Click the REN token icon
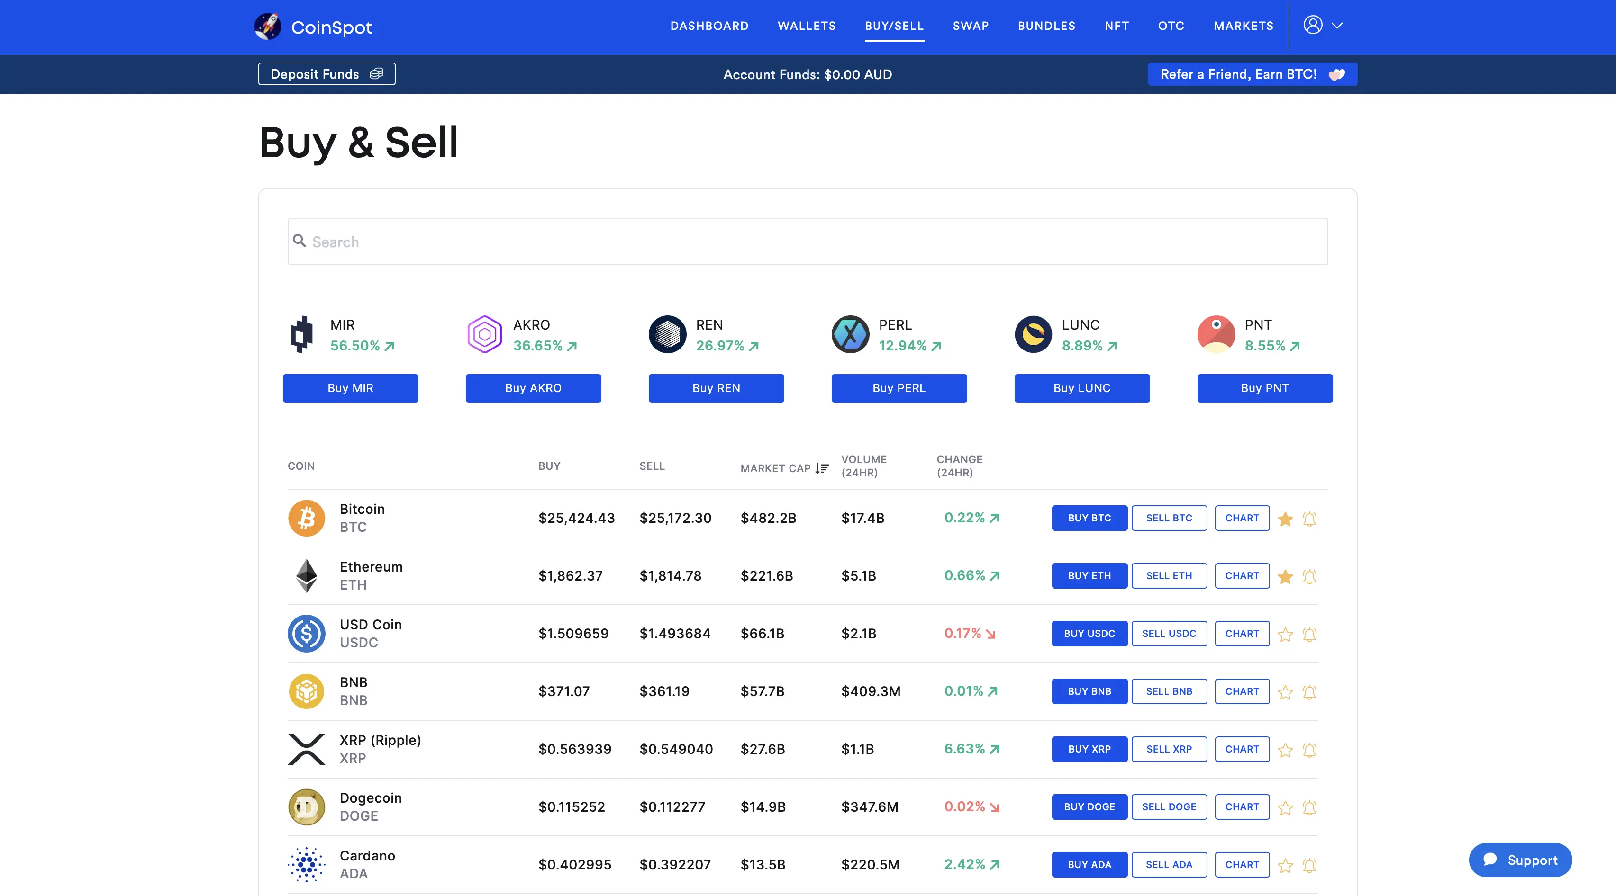The width and height of the screenshot is (1616, 896). [x=667, y=334]
